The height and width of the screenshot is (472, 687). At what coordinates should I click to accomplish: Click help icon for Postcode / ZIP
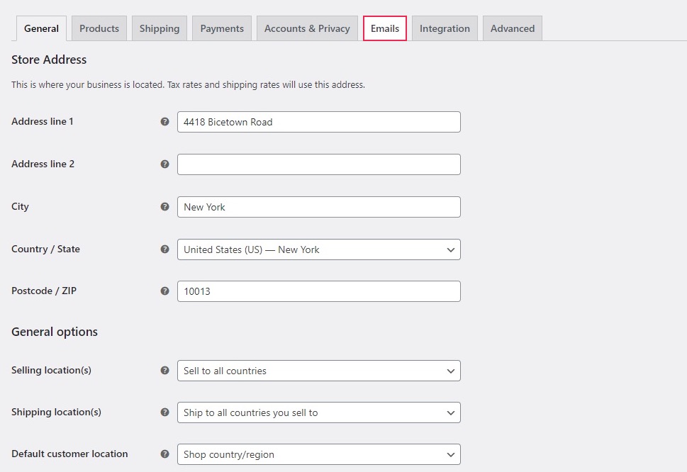point(164,291)
